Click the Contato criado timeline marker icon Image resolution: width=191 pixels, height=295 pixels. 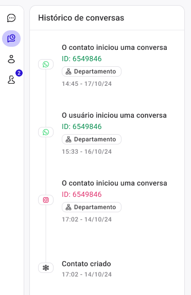coord(46,268)
